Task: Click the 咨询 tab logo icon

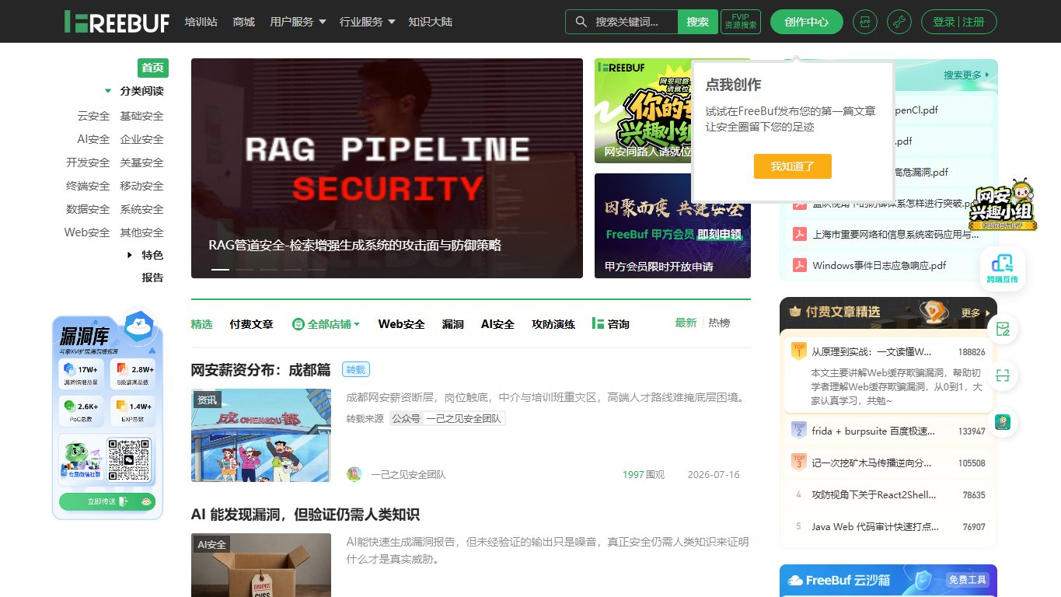Action: (x=598, y=323)
